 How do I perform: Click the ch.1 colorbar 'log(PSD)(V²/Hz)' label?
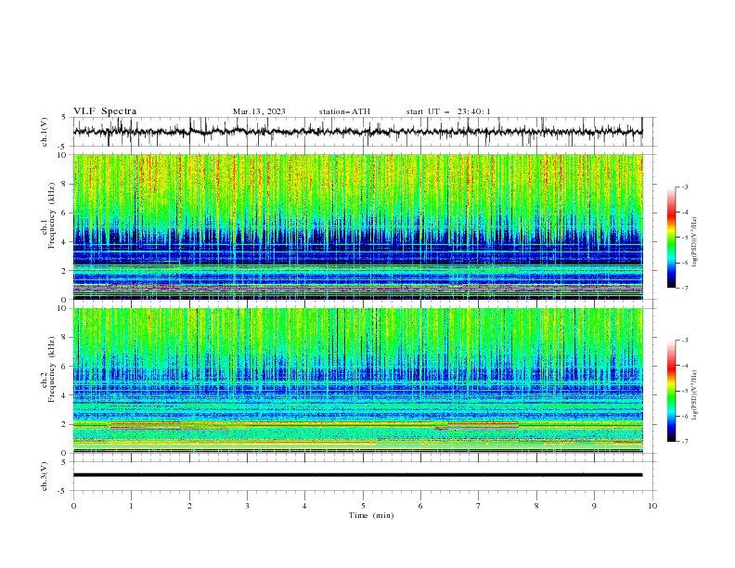pyautogui.click(x=695, y=242)
